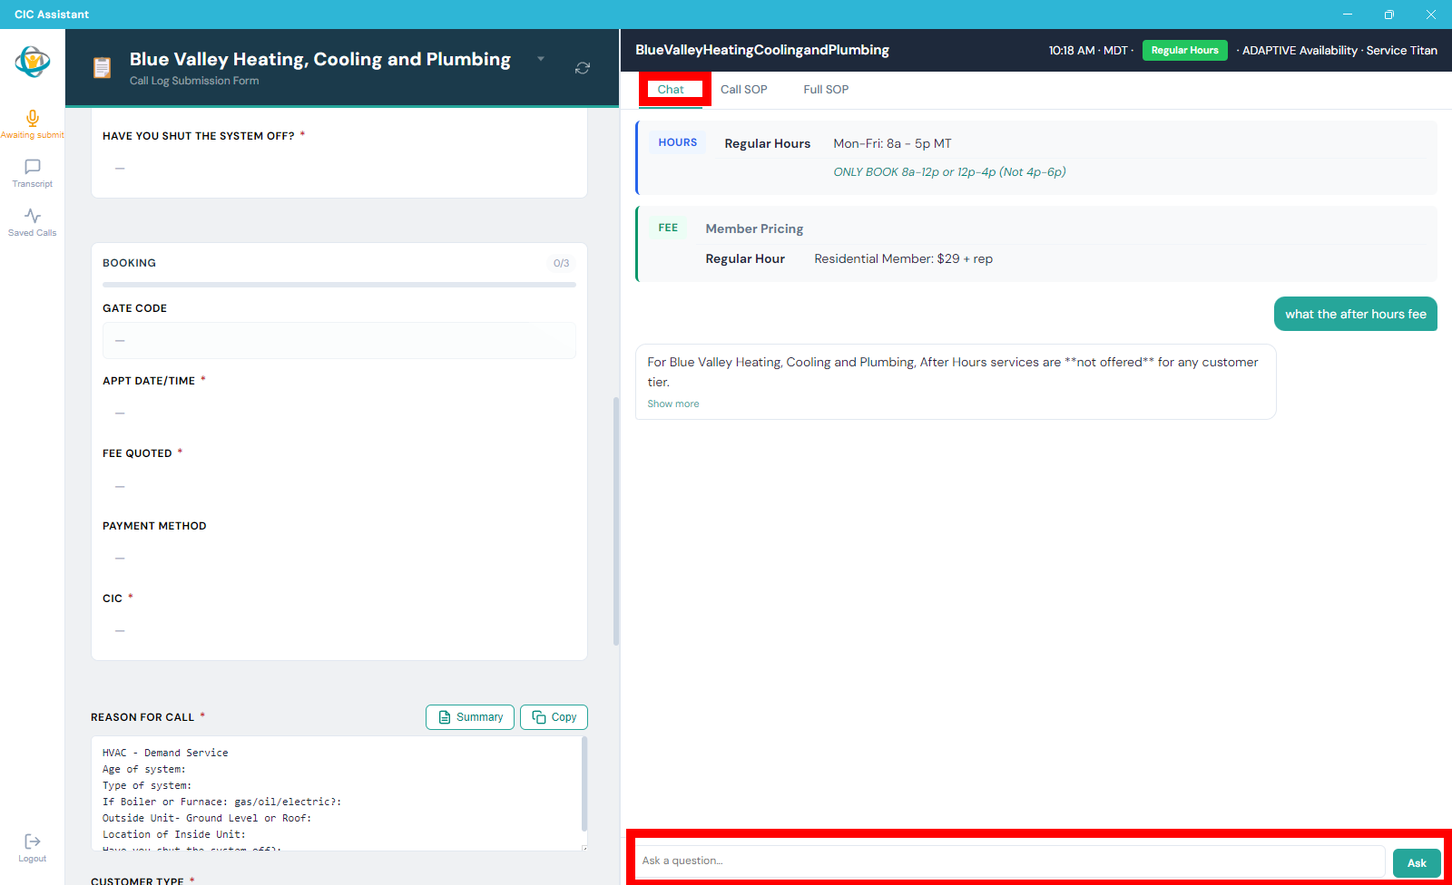Click the microphone Awaiting submit icon
1452x885 pixels.
tap(33, 119)
